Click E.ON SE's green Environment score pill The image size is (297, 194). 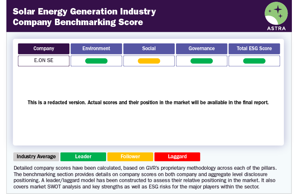pos(96,61)
